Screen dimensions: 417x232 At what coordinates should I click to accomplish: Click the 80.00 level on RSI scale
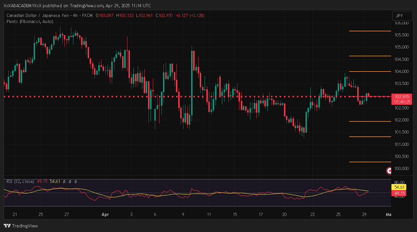[x=400, y=182]
